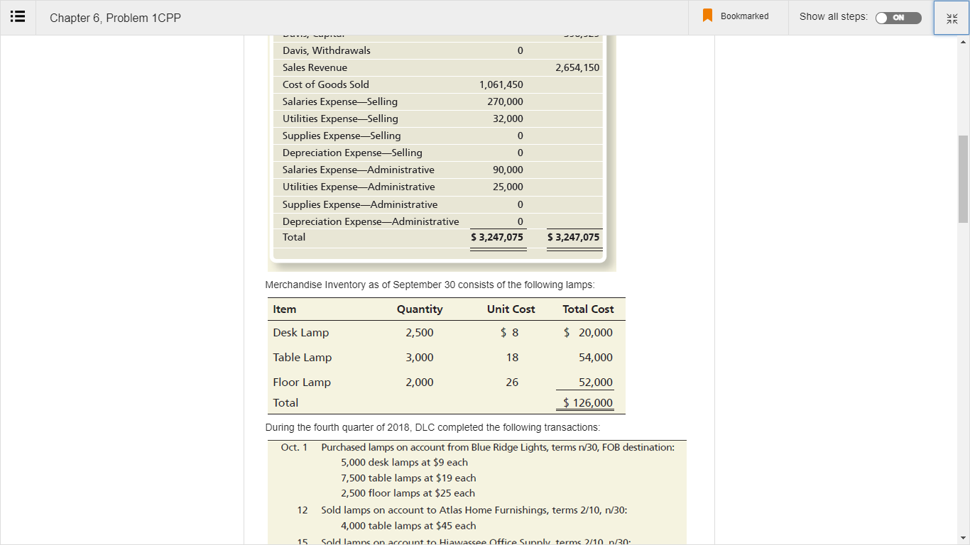Select the Chapter 6, Problem 1CPP title
Image resolution: width=970 pixels, height=545 pixels.
pyautogui.click(x=114, y=18)
